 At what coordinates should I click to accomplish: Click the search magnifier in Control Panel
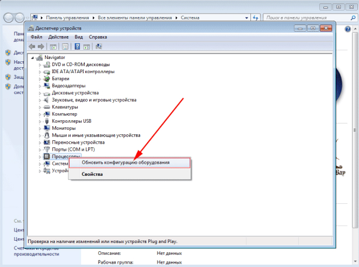point(353,18)
